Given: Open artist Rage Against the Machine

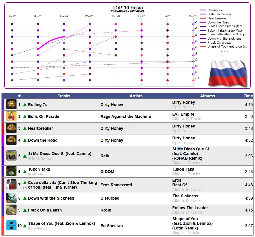Looking at the screenshot, I should (125, 116).
